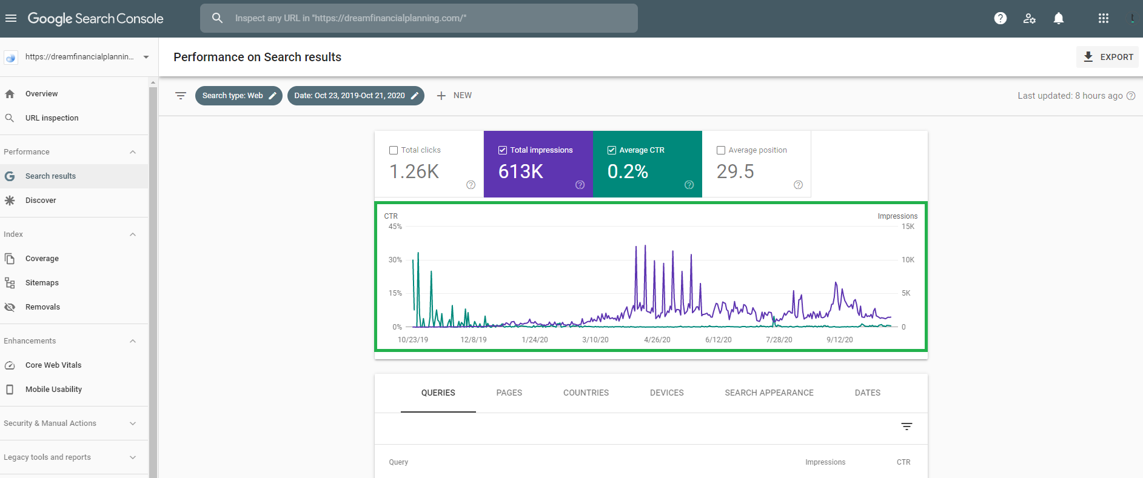This screenshot has width=1143, height=478.
Task: Click the table filter rows icon
Action: (x=907, y=427)
